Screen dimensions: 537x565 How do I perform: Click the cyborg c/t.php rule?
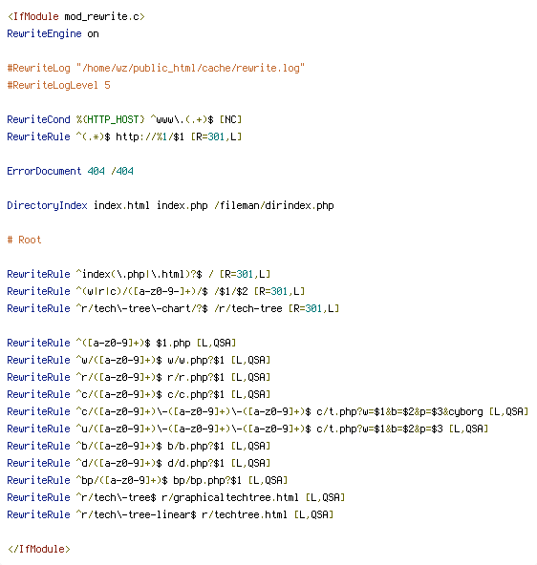click(268, 411)
